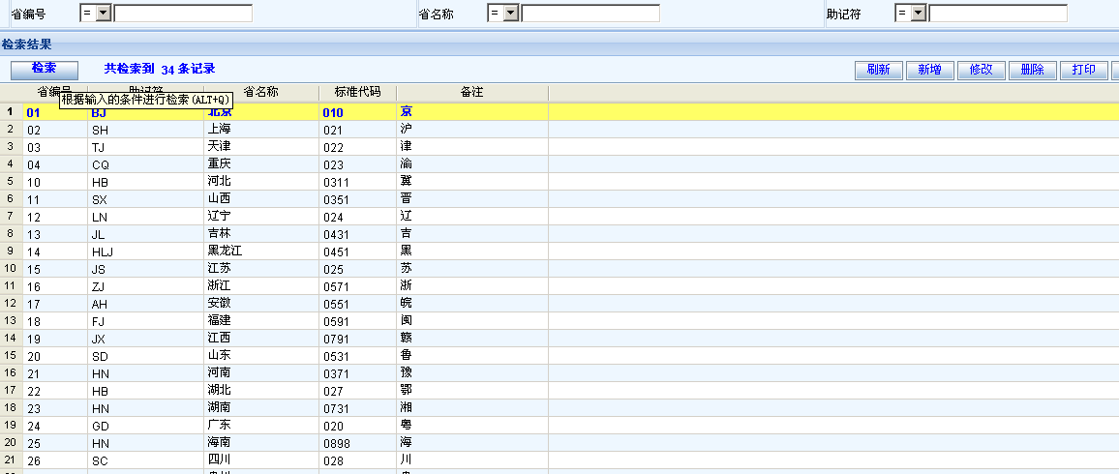Click the 新增 add button

tap(929, 70)
